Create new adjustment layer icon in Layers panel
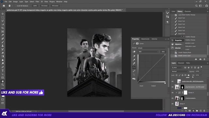This screenshot has height=118, width=209. pyautogui.click(x=193, y=111)
